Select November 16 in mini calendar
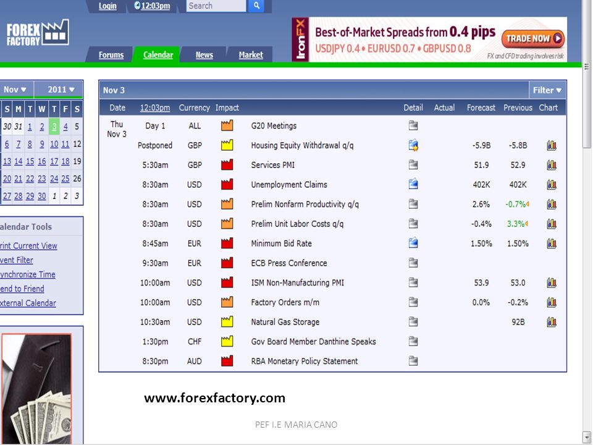The width and height of the screenshot is (593, 445). [41, 161]
